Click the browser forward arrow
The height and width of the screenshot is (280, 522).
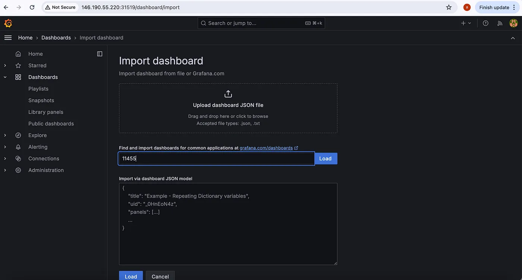[x=19, y=7]
